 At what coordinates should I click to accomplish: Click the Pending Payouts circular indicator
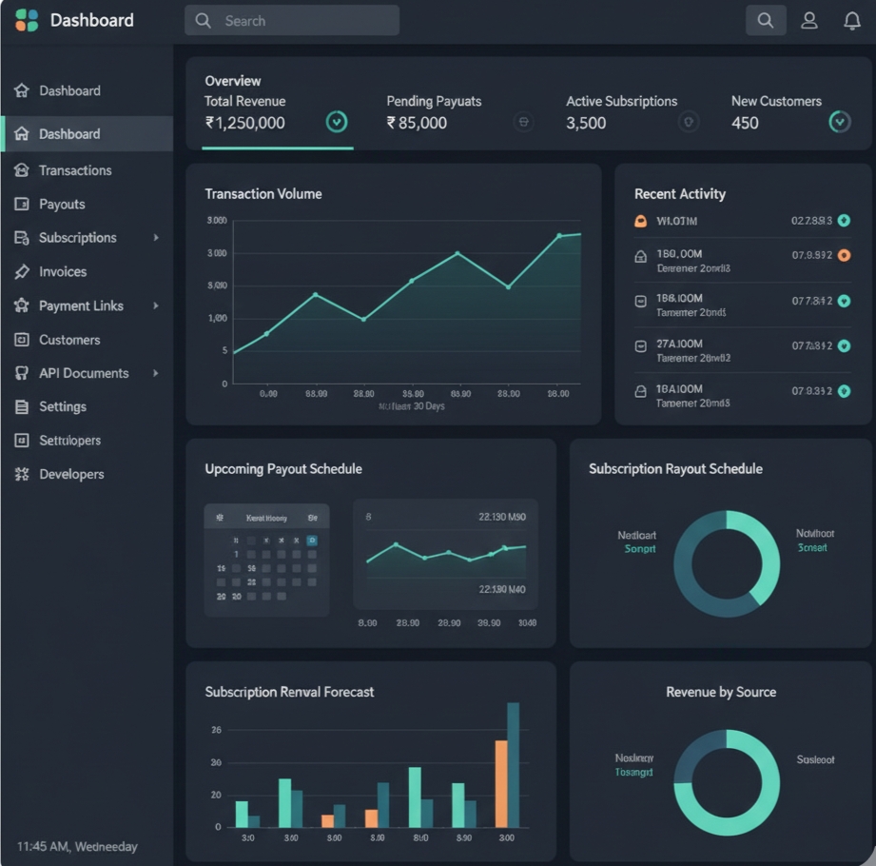click(x=523, y=122)
